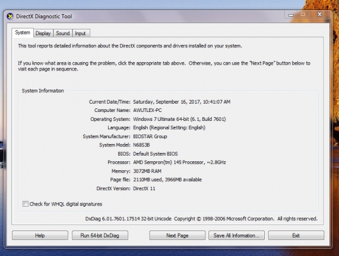339x256 pixels.
Task: Click the page file usage value
Action: (168, 180)
